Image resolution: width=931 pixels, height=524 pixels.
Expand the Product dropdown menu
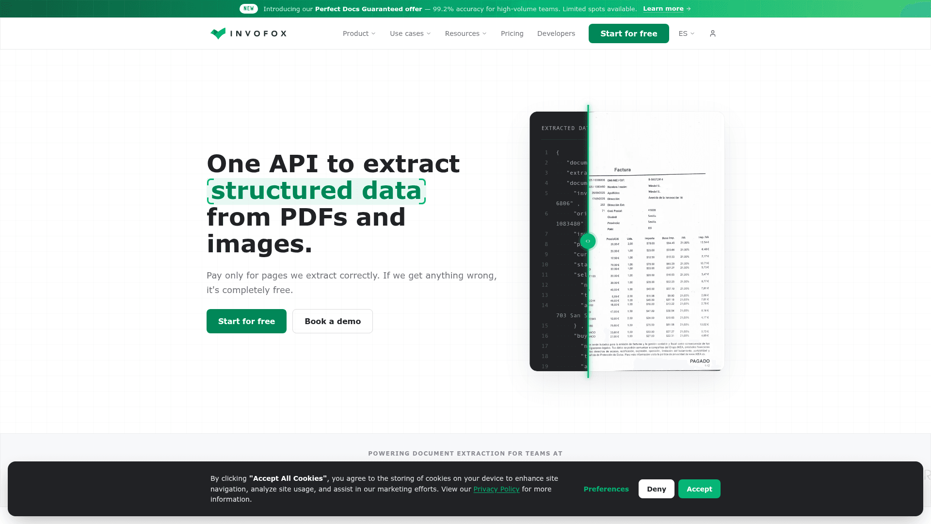[359, 33]
